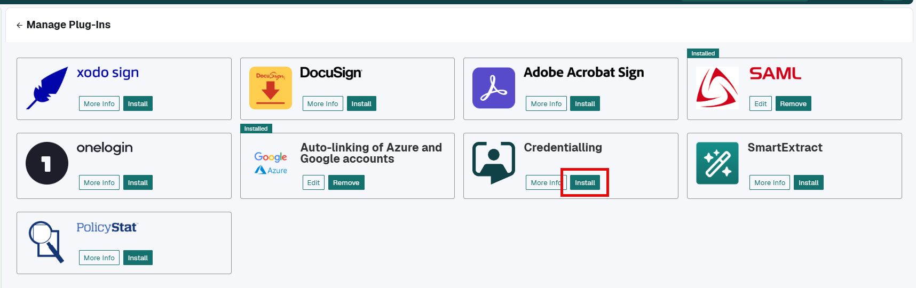
Task: Open More Info for PolicyStat
Action: [x=99, y=258]
